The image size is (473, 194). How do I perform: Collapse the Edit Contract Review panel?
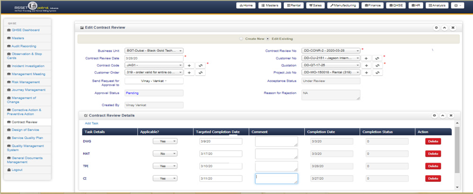444,28
